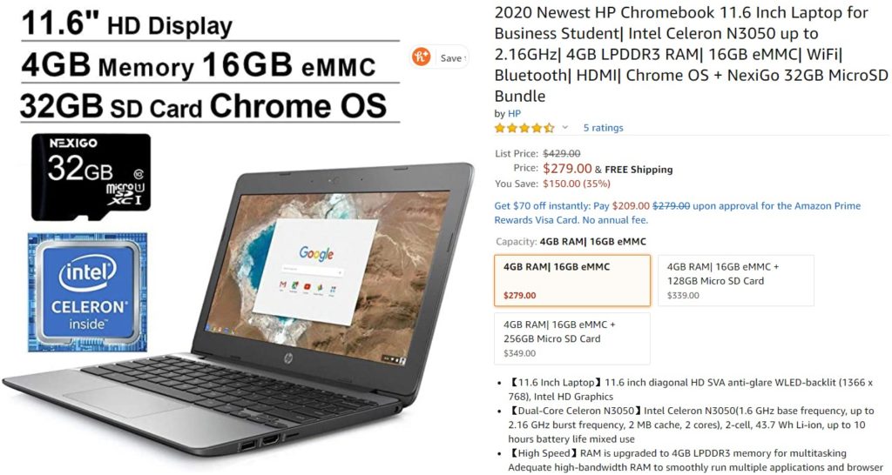Choose the 128GB Micro SD Card bundle option
The image size is (892, 475).
(x=735, y=281)
